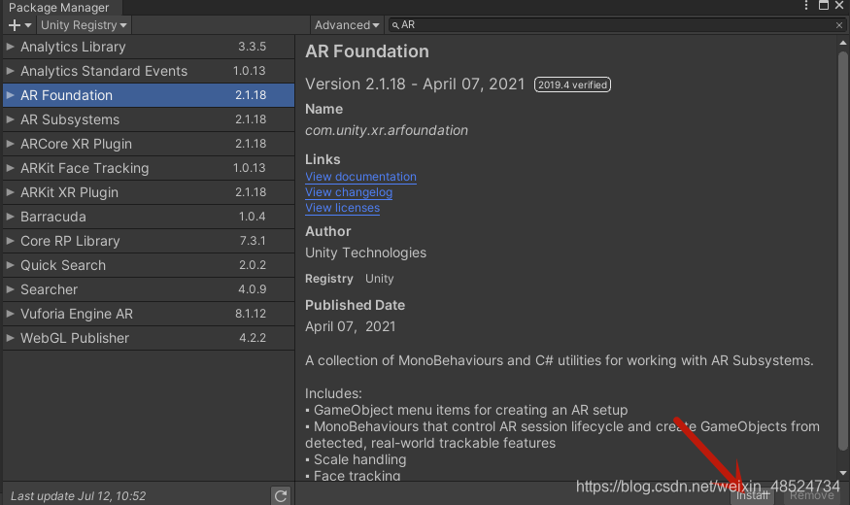
Task: Click the Unity Technologies author text
Action: pos(366,253)
